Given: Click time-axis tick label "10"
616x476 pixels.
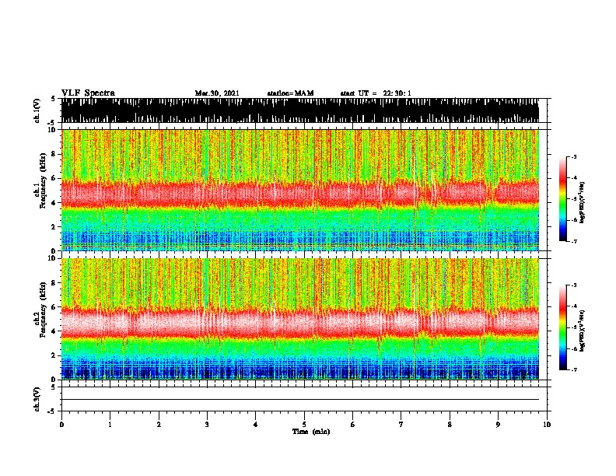Looking at the screenshot, I should click(x=547, y=425).
